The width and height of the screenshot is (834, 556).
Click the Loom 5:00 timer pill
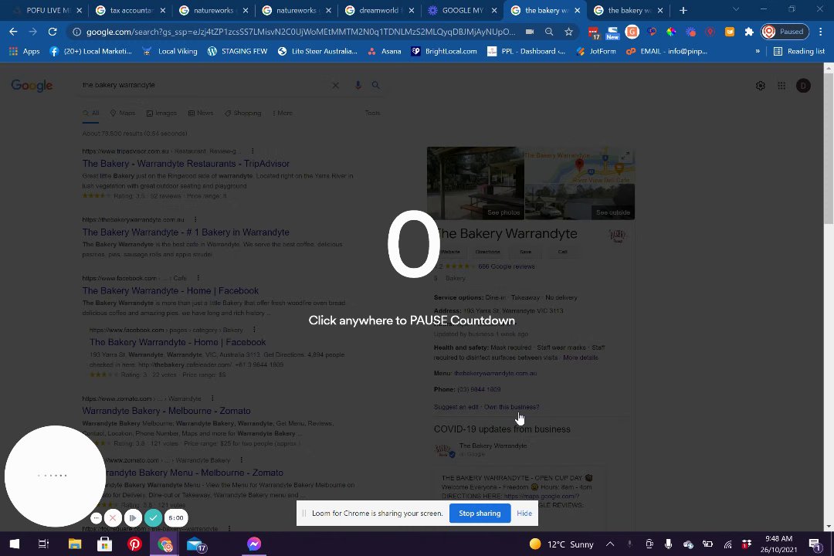[176, 517]
